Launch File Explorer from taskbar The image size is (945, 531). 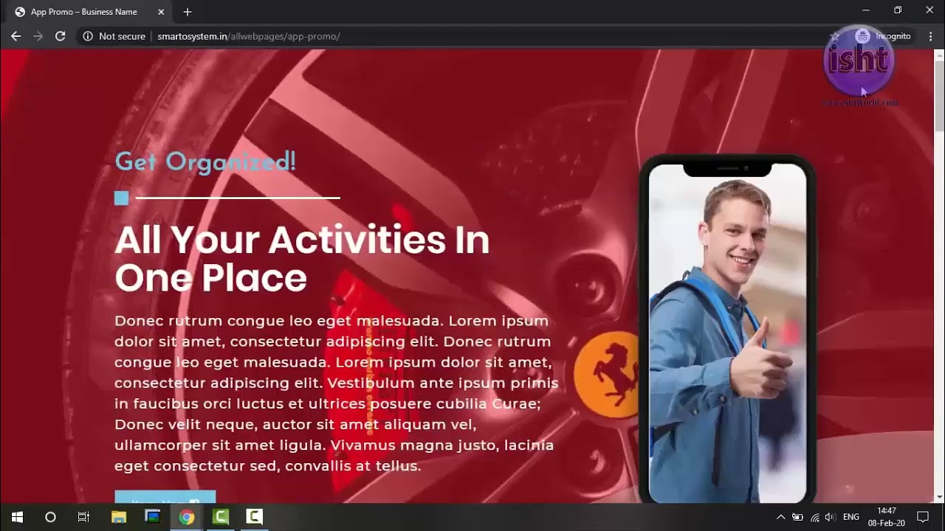[118, 517]
